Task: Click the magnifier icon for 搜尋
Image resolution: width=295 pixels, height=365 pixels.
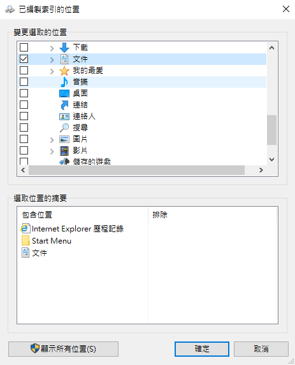Action: [x=64, y=128]
